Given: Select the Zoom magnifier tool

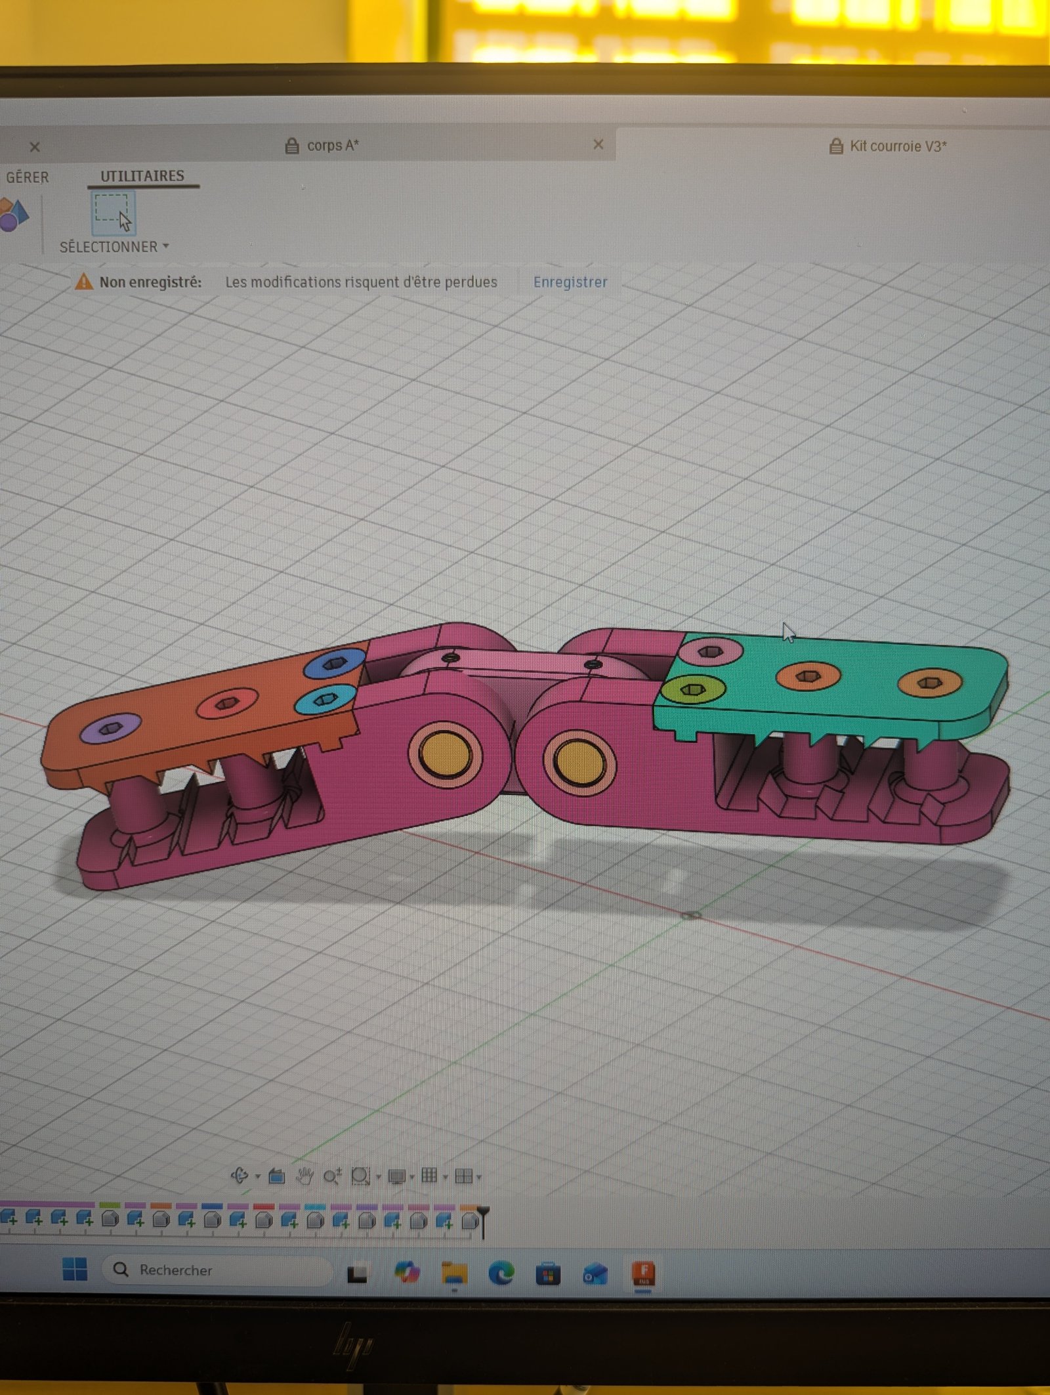Looking at the screenshot, I should (332, 1176).
